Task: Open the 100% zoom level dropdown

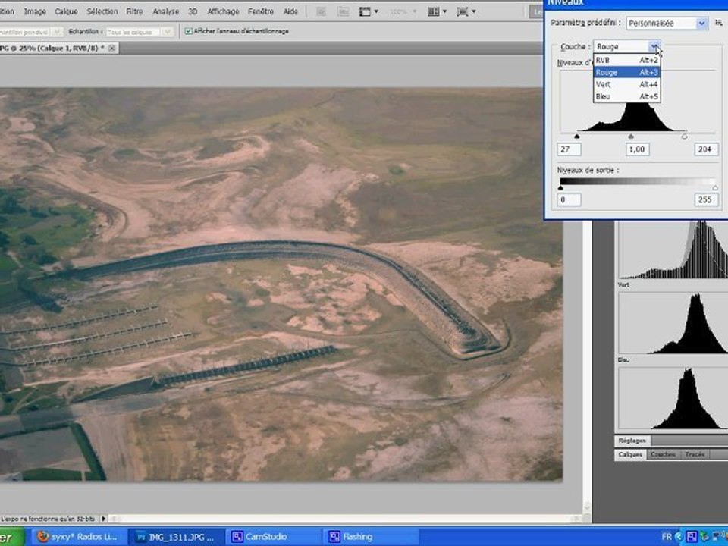Action: 402,11
